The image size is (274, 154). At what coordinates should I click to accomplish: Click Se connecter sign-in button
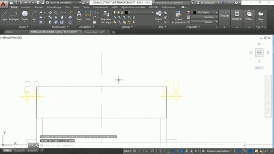207,3
